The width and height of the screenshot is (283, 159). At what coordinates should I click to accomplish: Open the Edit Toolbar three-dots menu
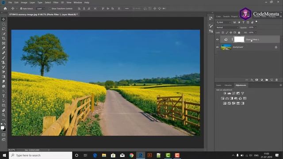4,120
